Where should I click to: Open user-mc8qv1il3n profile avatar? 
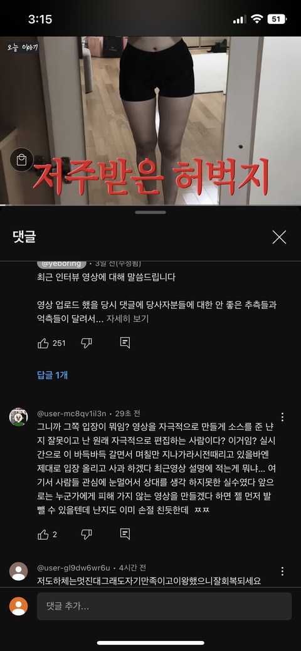click(18, 417)
